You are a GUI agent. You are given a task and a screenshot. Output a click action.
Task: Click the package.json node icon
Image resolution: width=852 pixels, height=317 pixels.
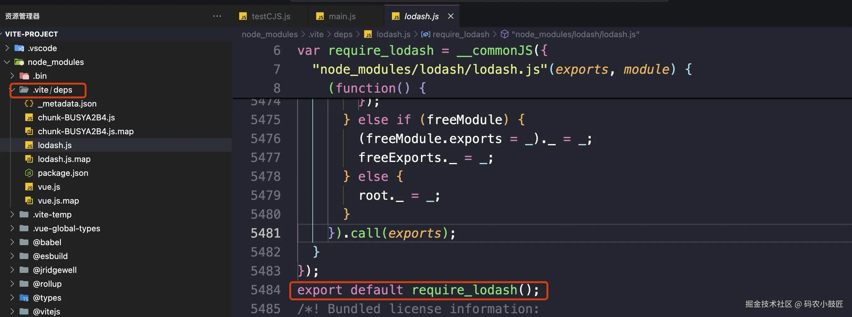pyautogui.click(x=29, y=173)
